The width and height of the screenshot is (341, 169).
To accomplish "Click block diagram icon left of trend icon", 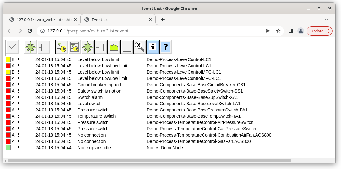I will click(x=101, y=47).
